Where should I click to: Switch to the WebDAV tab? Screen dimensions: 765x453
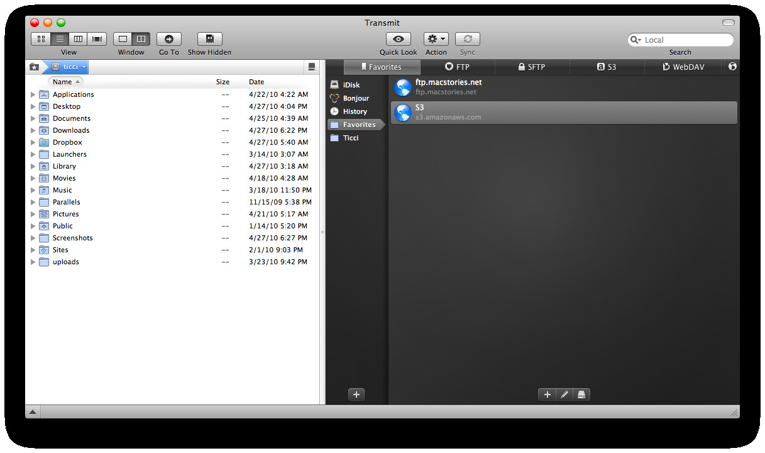[684, 67]
